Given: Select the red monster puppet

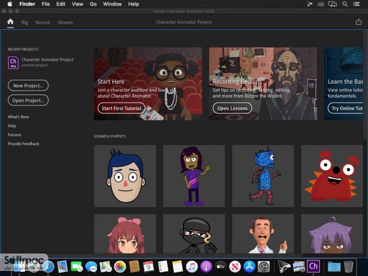Looking at the screenshot, I should [332, 176].
